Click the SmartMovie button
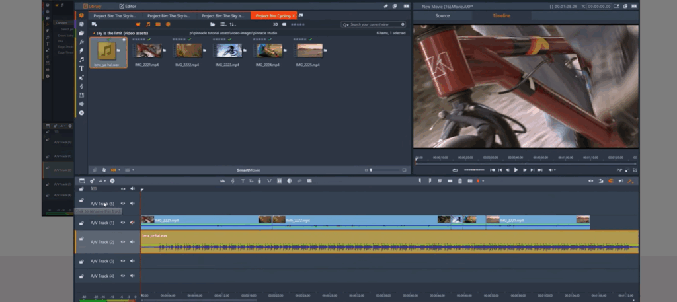The image size is (677, 302). click(x=249, y=170)
